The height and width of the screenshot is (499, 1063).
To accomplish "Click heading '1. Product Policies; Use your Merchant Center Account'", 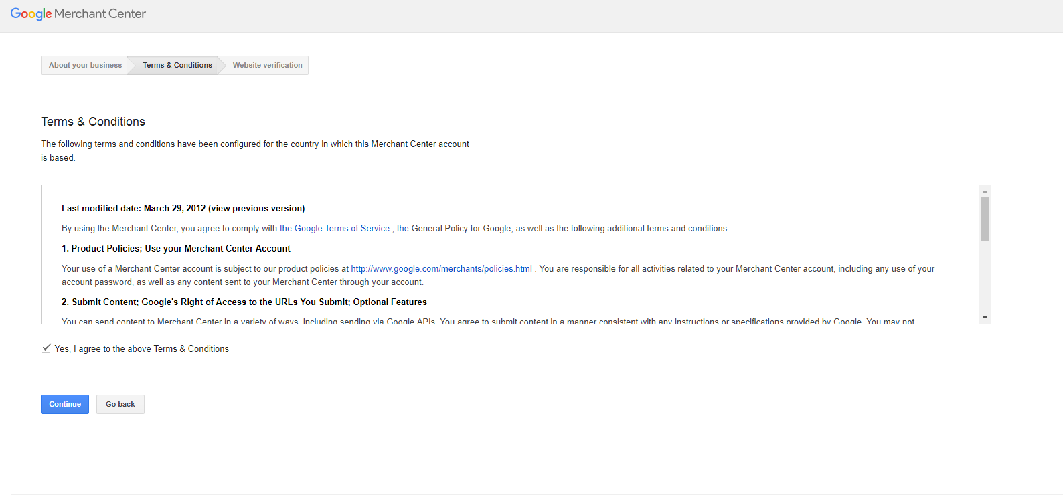I will click(x=176, y=248).
